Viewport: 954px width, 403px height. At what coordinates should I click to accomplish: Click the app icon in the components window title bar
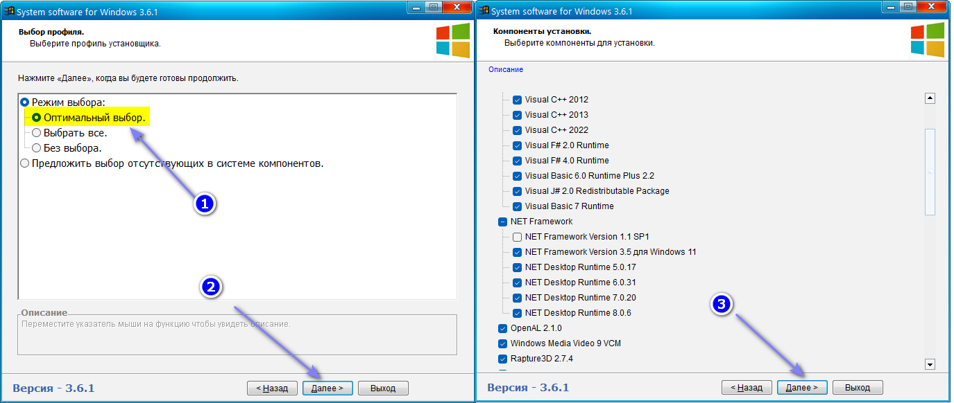tap(483, 11)
